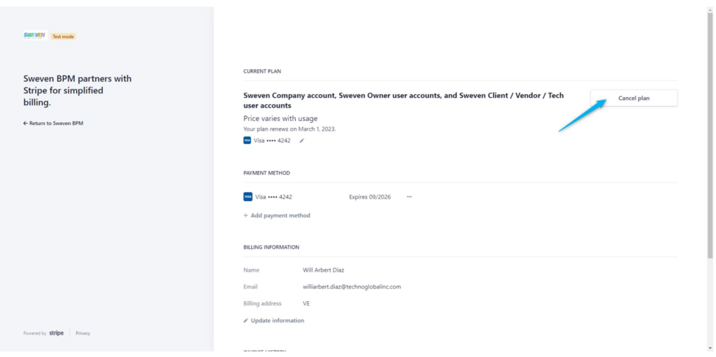Image resolution: width=716 pixels, height=357 pixels.
Task: Click the Stripe logo in the footer
Action: [x=56, y=333]
